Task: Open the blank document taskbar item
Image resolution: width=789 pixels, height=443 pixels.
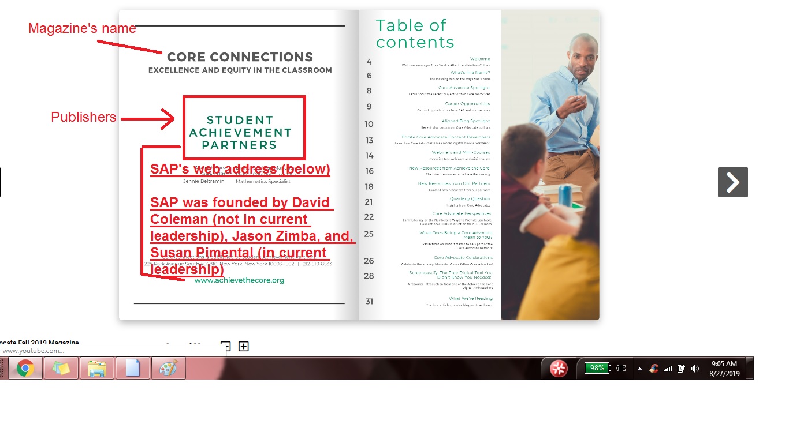Action: tap(133, 367)
